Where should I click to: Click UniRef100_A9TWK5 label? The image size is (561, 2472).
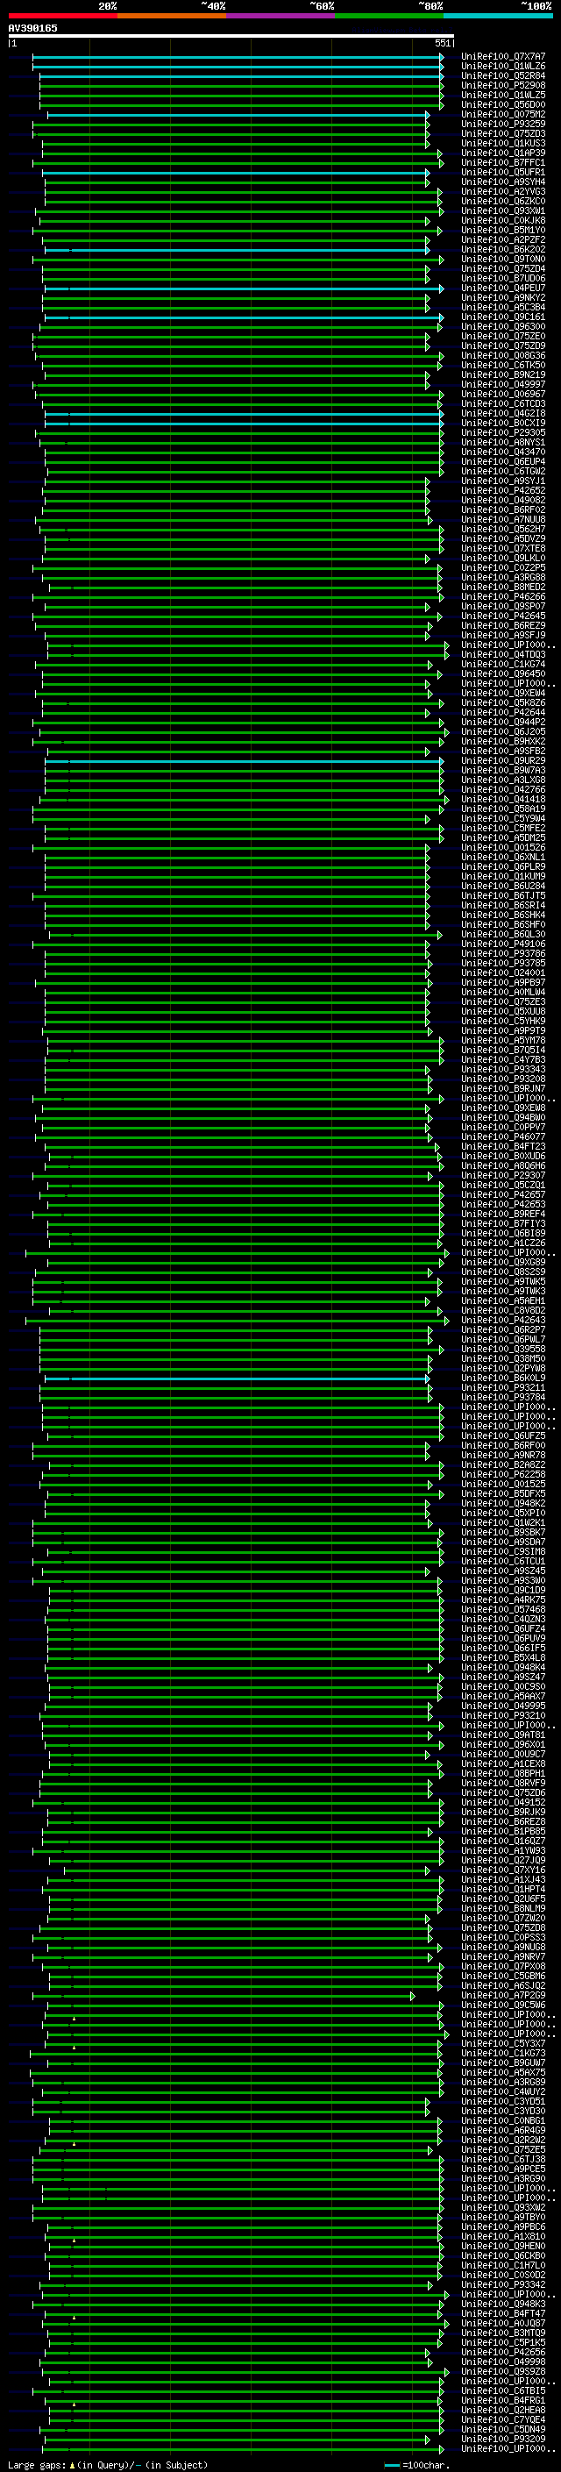tap(503, 1281)
